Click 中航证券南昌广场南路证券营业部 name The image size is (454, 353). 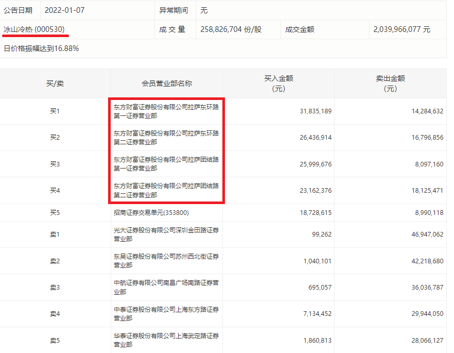pyautogui.click(x=166, y=287)
